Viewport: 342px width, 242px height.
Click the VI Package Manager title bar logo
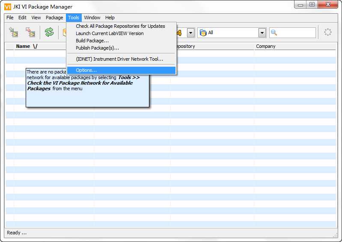[8, 7]
